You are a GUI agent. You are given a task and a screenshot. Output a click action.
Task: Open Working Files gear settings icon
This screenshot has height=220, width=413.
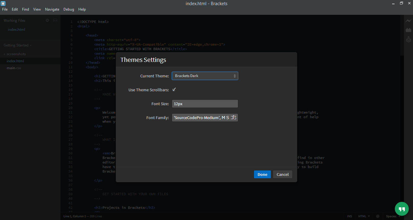[x=47, y=21]
